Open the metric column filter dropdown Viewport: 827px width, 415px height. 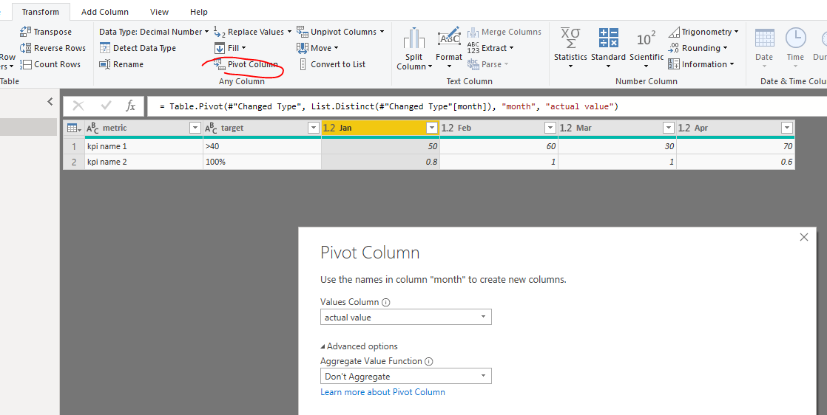(x=195, y=128)
